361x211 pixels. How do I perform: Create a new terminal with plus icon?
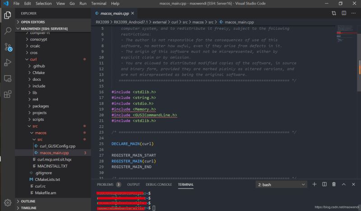coord(314,184)
